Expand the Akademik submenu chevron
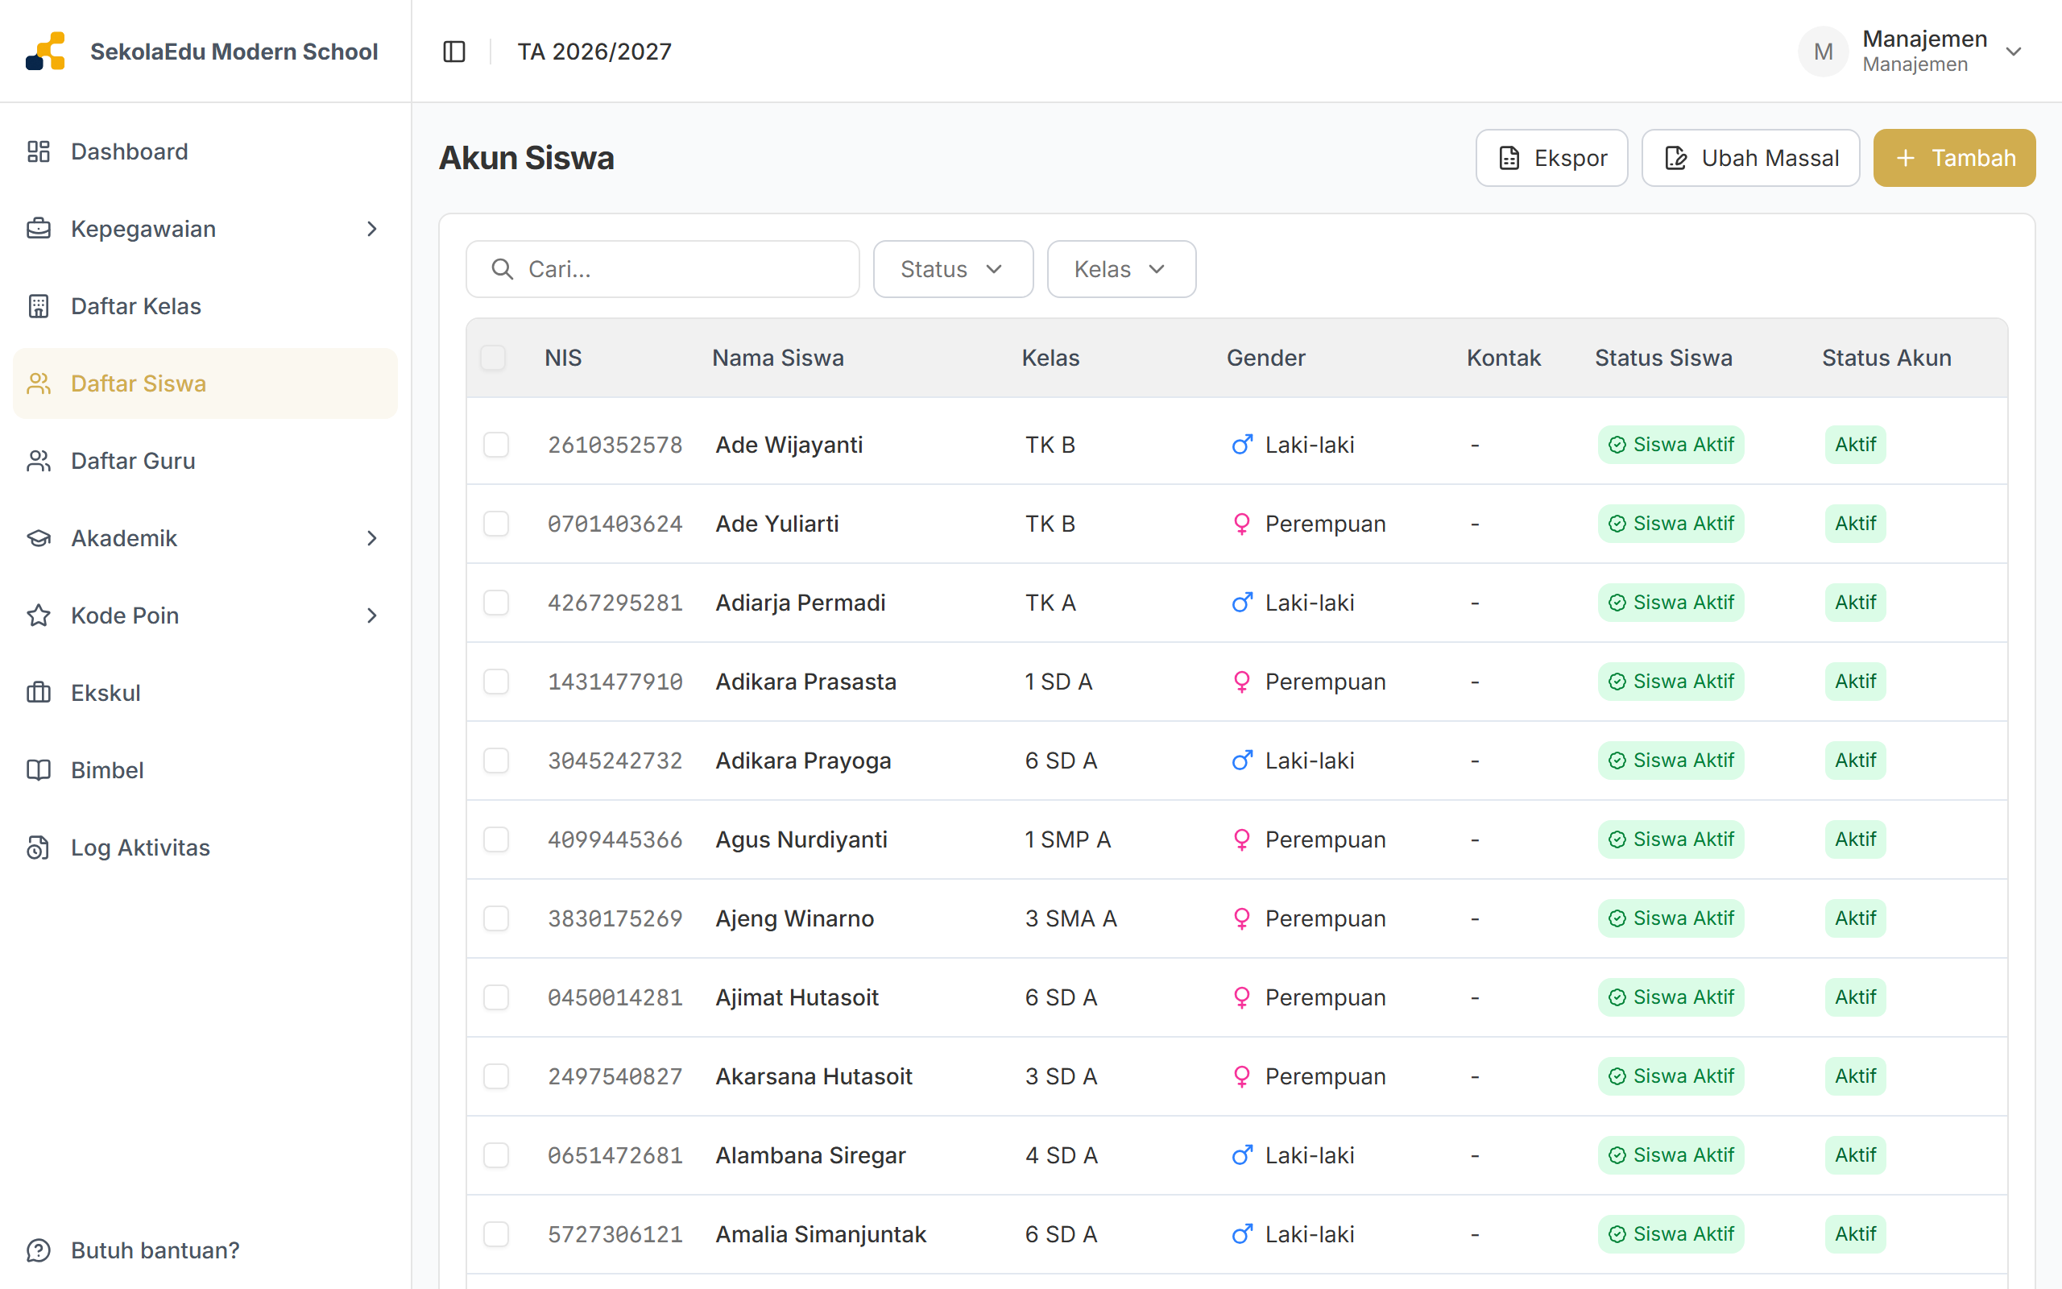This screenshot has width=2062, height=1289. (x=371, y=538)
